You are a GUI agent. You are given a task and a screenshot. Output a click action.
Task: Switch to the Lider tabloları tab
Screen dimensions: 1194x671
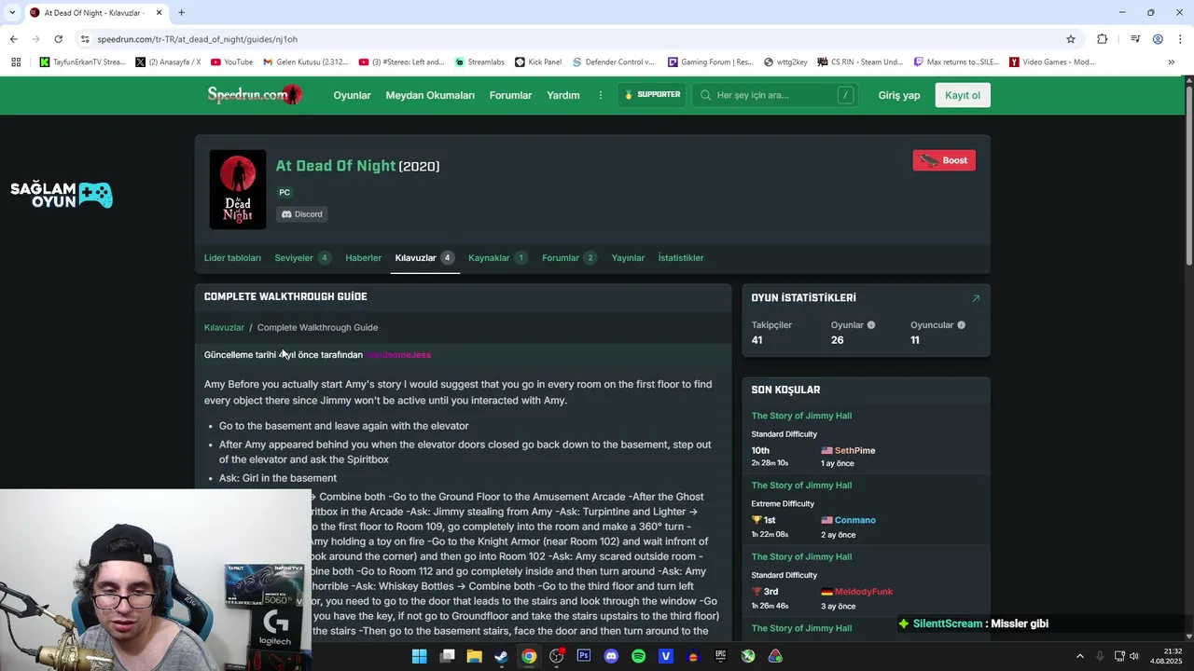[232, 258]
